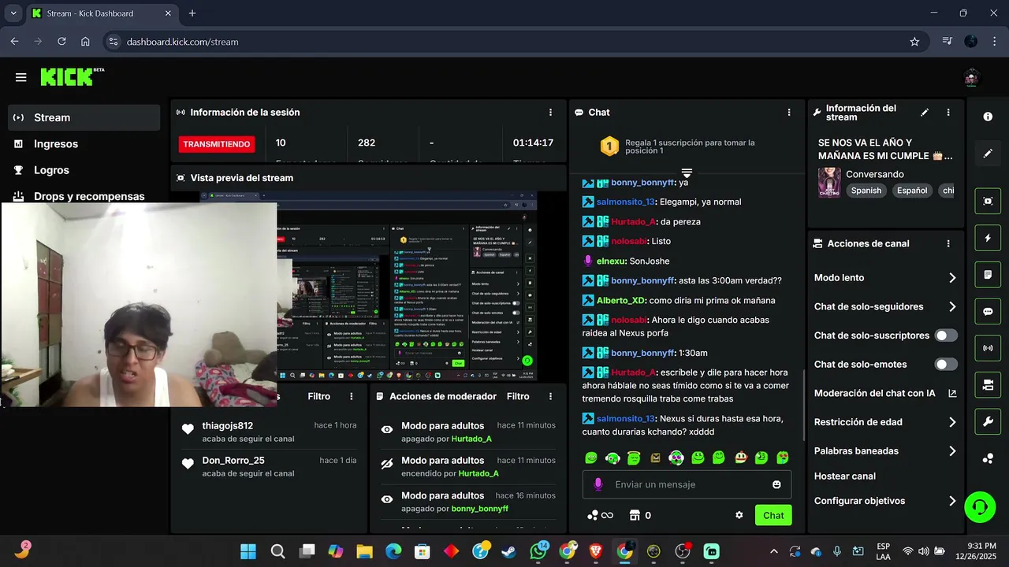Open Información del stream three-dot menu
This screenshot has width=1009, height=567.
pos(948,113)
